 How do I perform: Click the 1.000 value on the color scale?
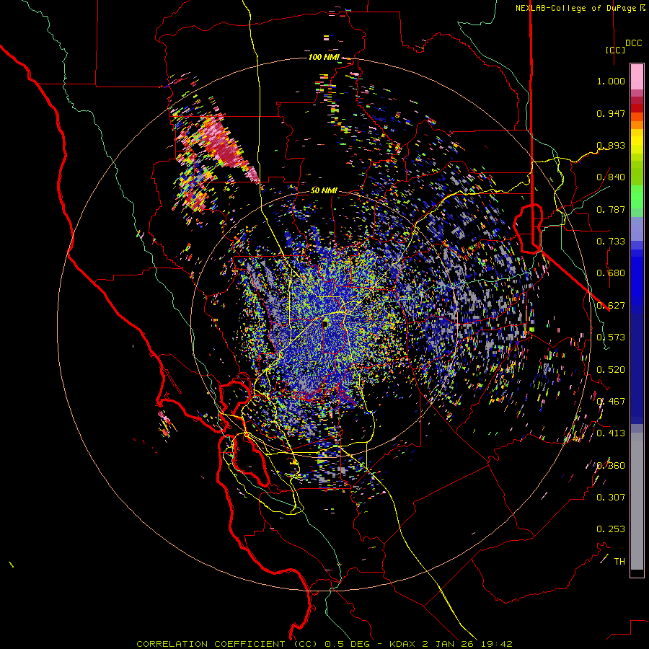pyautogui.click(x=611, y=81)
